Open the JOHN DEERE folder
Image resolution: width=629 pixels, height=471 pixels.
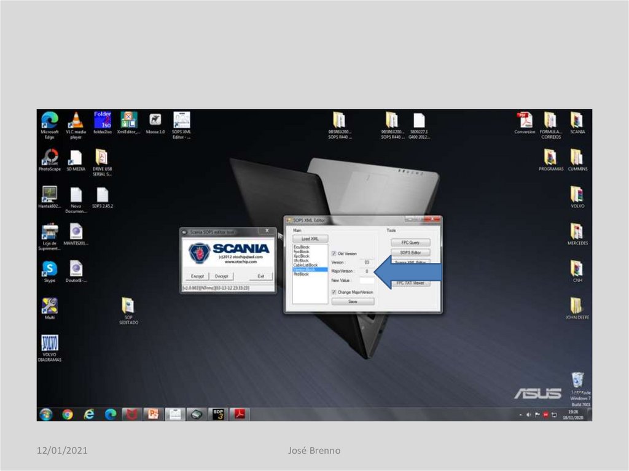point(576,306)
